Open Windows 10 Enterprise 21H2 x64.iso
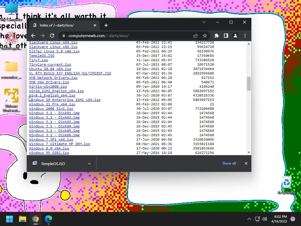Screen dimensions: 301x226 pos(65,100)
